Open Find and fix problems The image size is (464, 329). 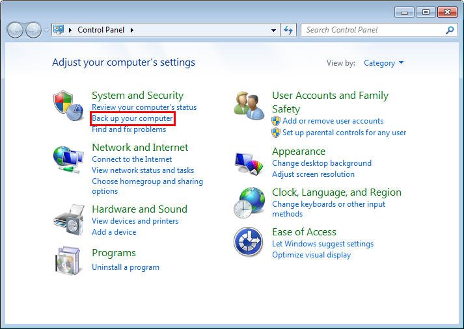129,129
